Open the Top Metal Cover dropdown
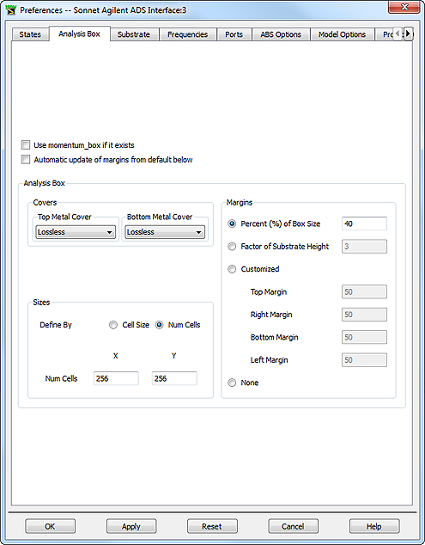 pos(76,232)
